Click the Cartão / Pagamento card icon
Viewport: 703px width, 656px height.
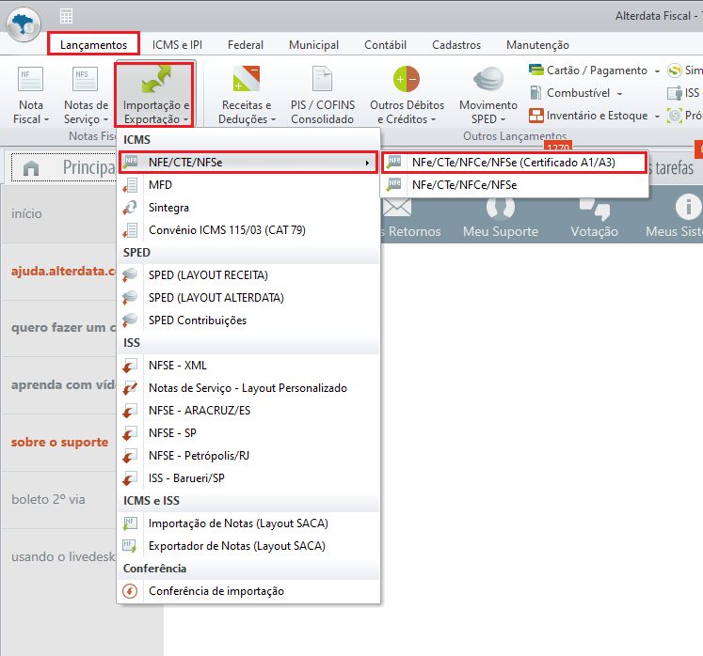(x=536, y=70)
